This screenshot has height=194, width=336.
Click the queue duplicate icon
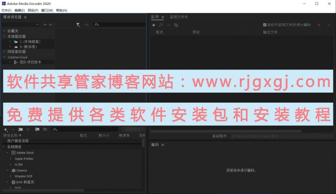(x=176, y=25)
